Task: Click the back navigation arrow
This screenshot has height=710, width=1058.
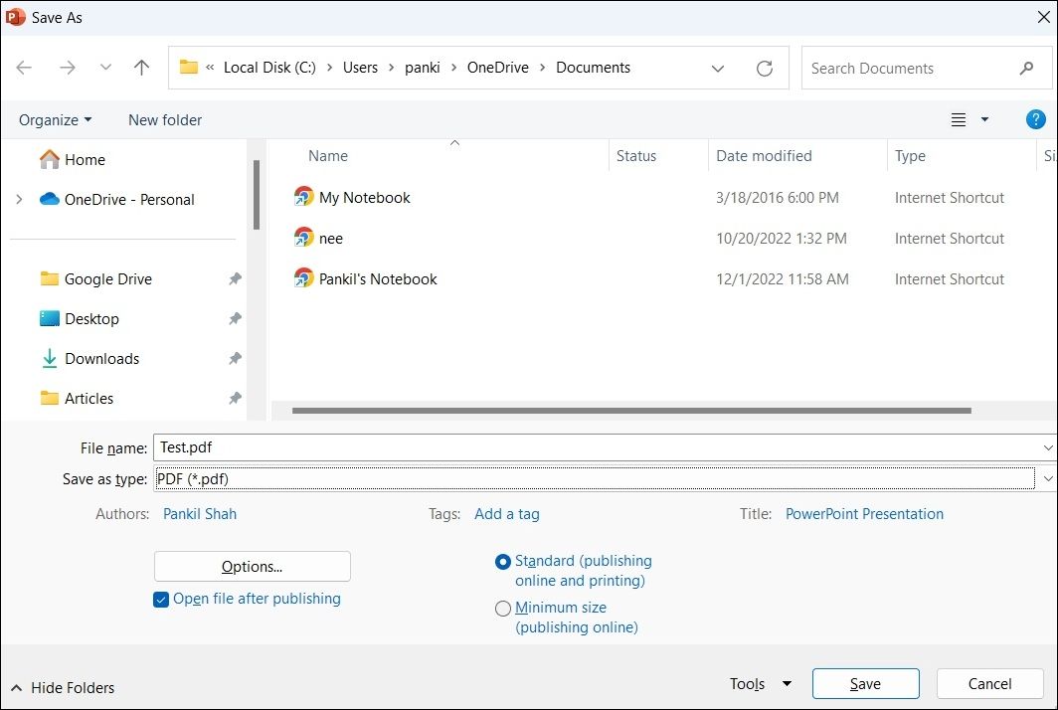Action: tap(24, 68)
